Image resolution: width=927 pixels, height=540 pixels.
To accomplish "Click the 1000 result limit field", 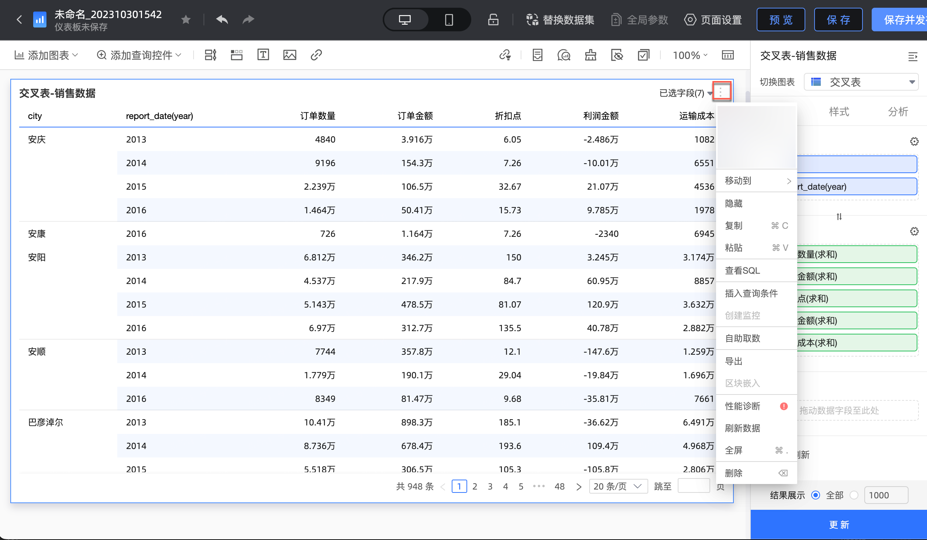I will [x=886, y=495].
